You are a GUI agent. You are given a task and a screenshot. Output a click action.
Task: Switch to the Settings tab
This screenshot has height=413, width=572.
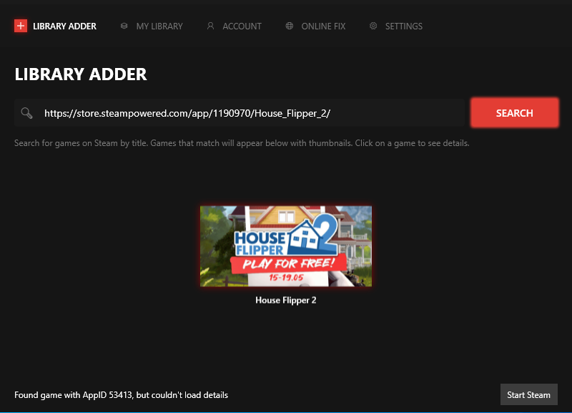click(403, 26)
